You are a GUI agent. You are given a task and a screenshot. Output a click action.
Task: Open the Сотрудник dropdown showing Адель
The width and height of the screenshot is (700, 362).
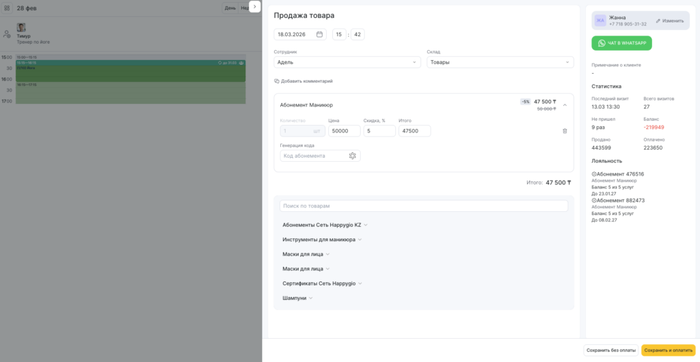(x=349, y=62)
